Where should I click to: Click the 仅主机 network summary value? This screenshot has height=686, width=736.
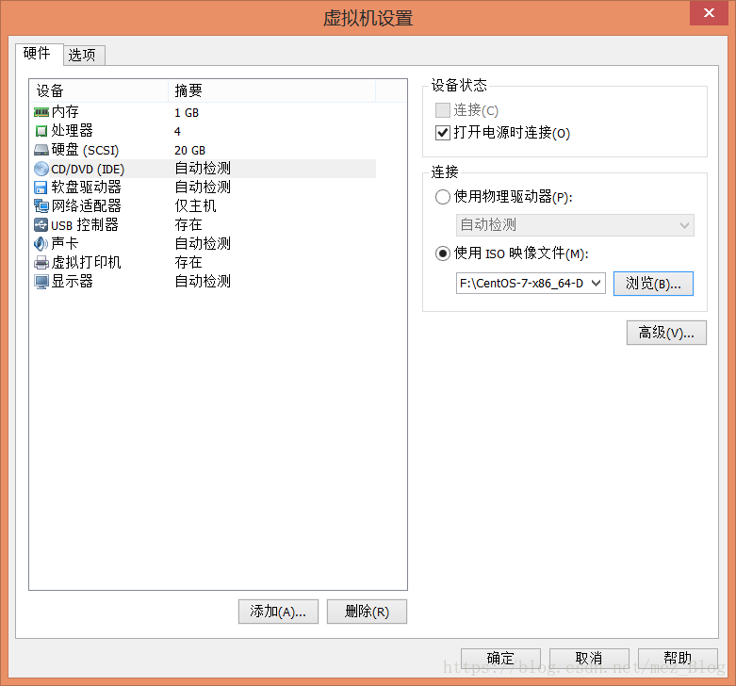click(x=195, y=206)
